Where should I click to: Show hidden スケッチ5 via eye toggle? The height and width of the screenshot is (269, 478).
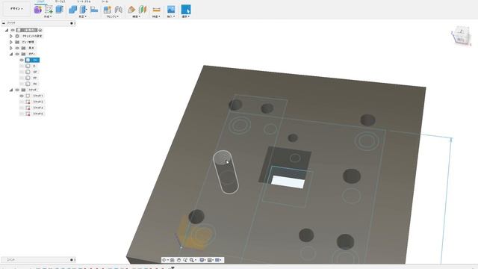[x=22, y=114]
